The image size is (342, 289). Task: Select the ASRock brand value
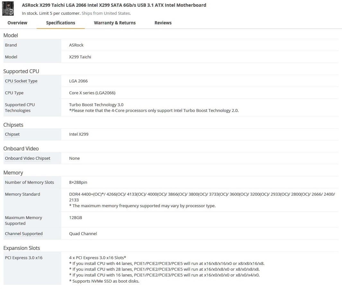(x=76, y=45)
